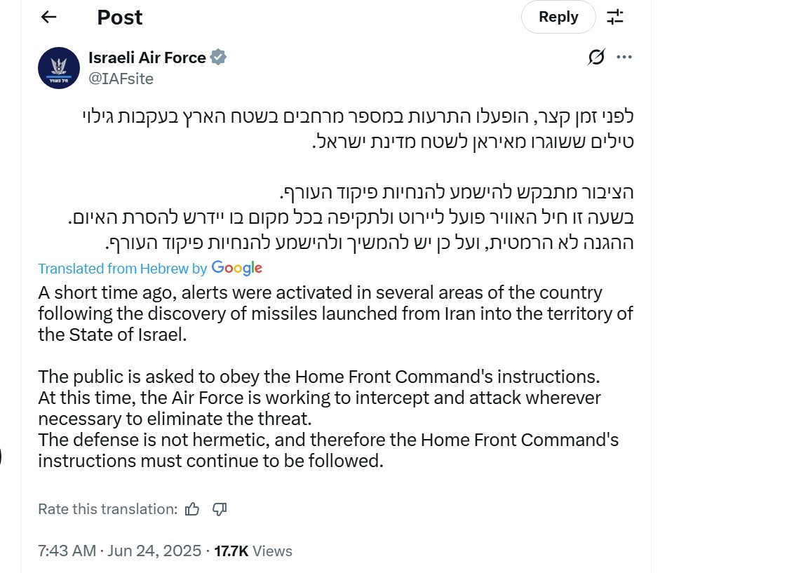The height and width of the screenshot is (573, 808).
Task: Click the English paragraph about missiles from Iran
Action: 335,314
